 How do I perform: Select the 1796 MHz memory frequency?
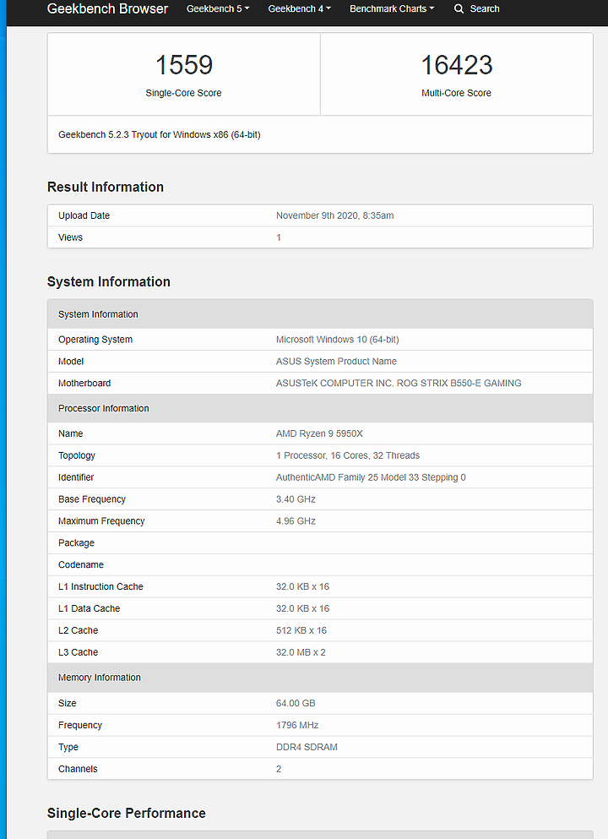tap(297, 726)
